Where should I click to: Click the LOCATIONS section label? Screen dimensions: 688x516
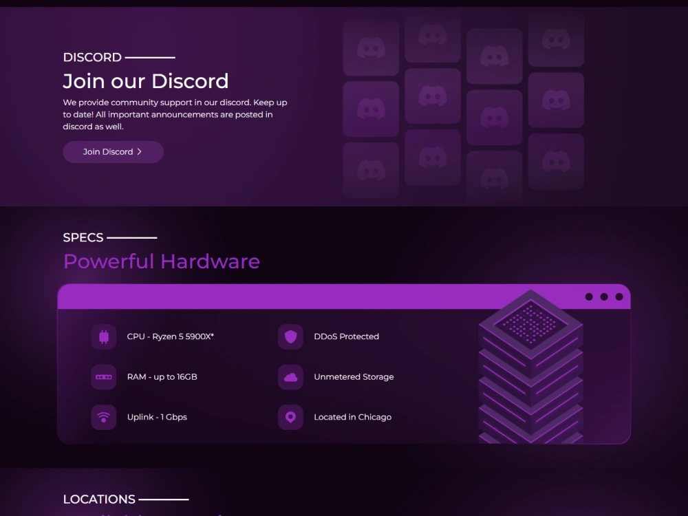tap(99, 499)
